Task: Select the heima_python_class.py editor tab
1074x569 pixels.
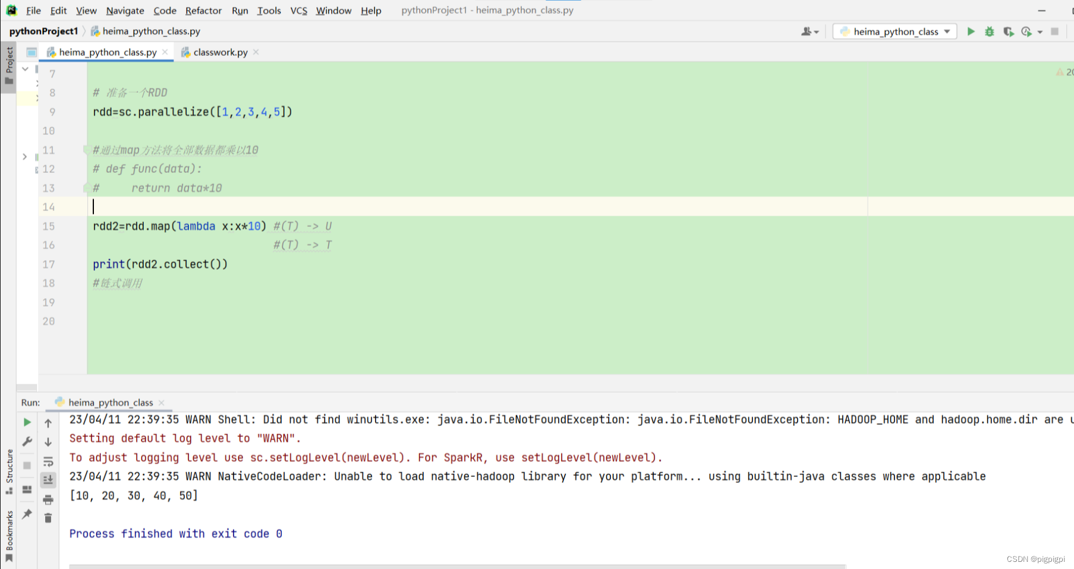Action: [x=108, y=52]
